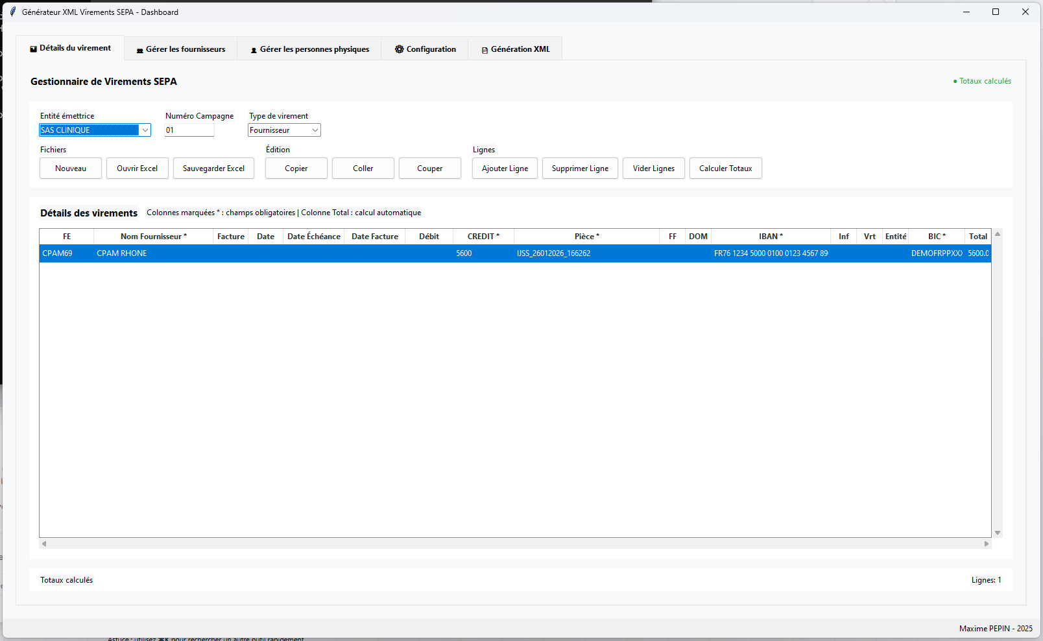Click the DOM column header
The image size is (1043, 641).
(699, 237)
